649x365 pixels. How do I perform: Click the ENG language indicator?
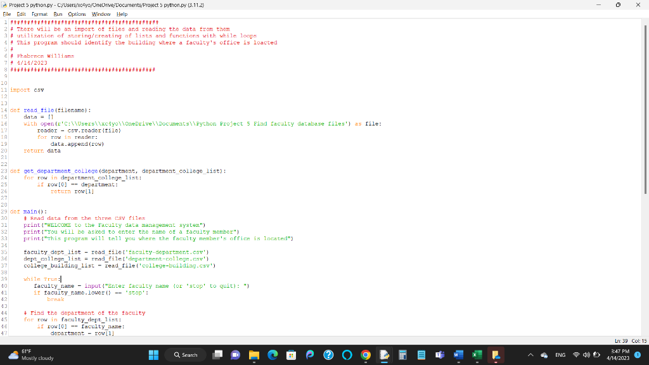coord(560,355)
